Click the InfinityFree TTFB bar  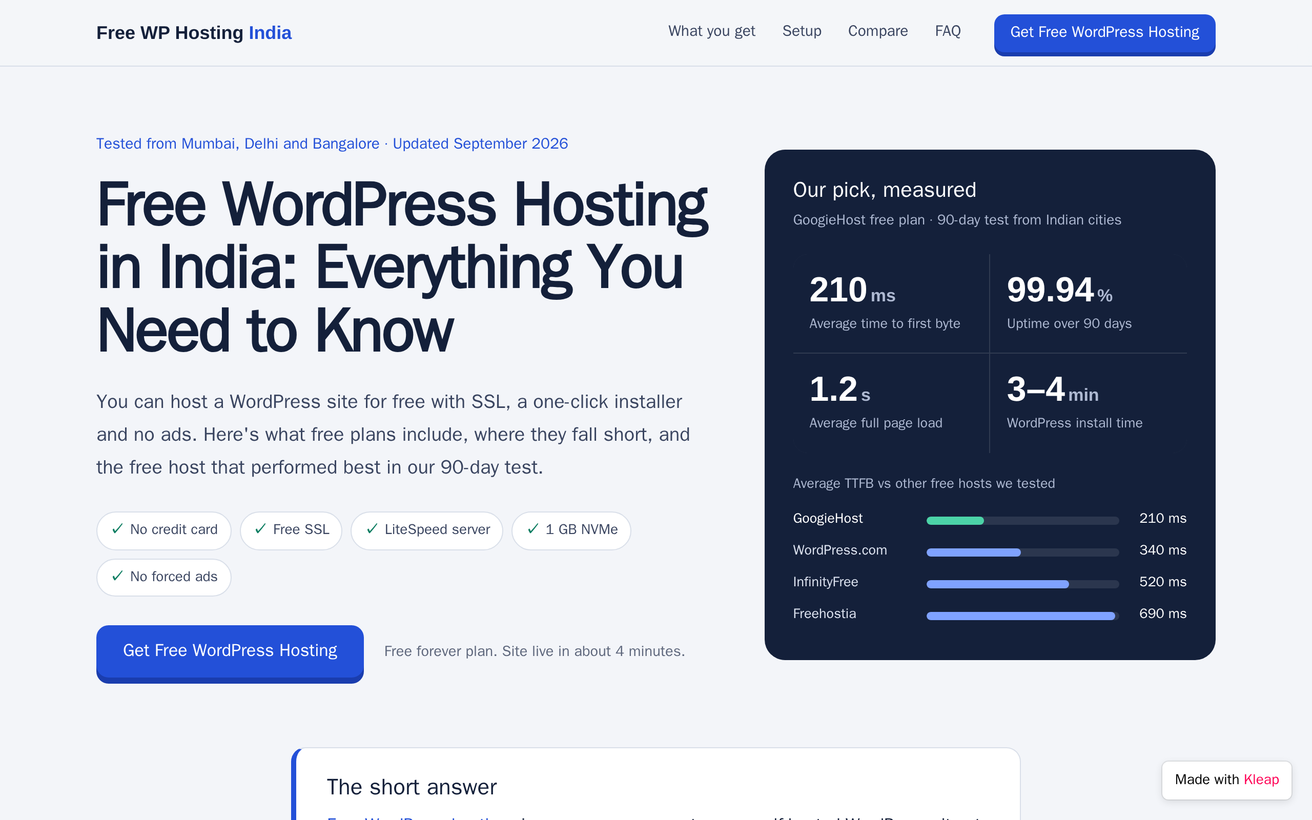coord(997,584)
